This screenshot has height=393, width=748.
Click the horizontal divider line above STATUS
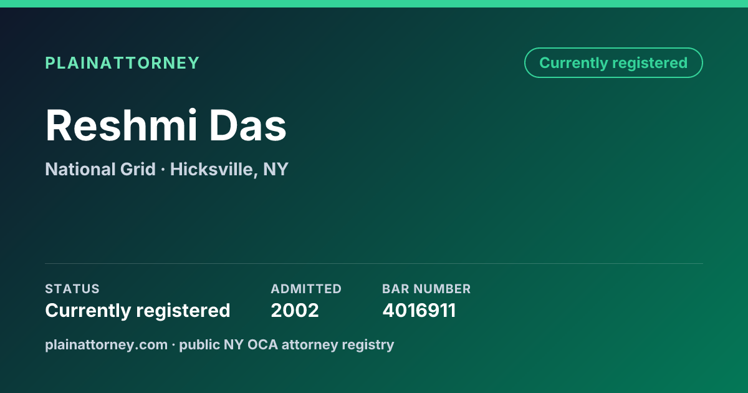tap(374, 263)
